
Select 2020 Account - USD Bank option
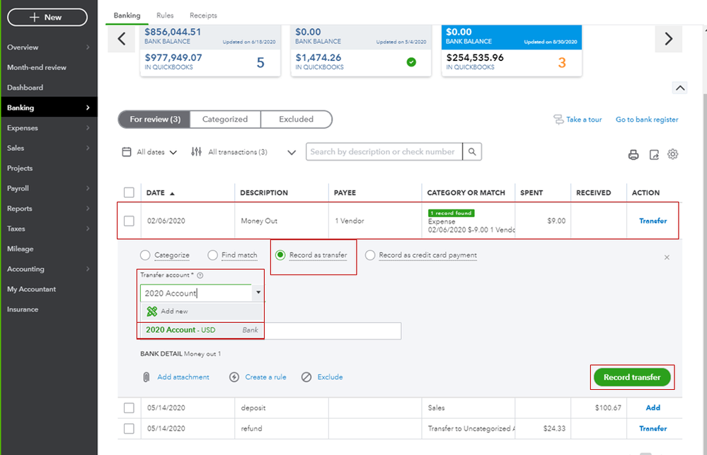click(x=202, y=330)
